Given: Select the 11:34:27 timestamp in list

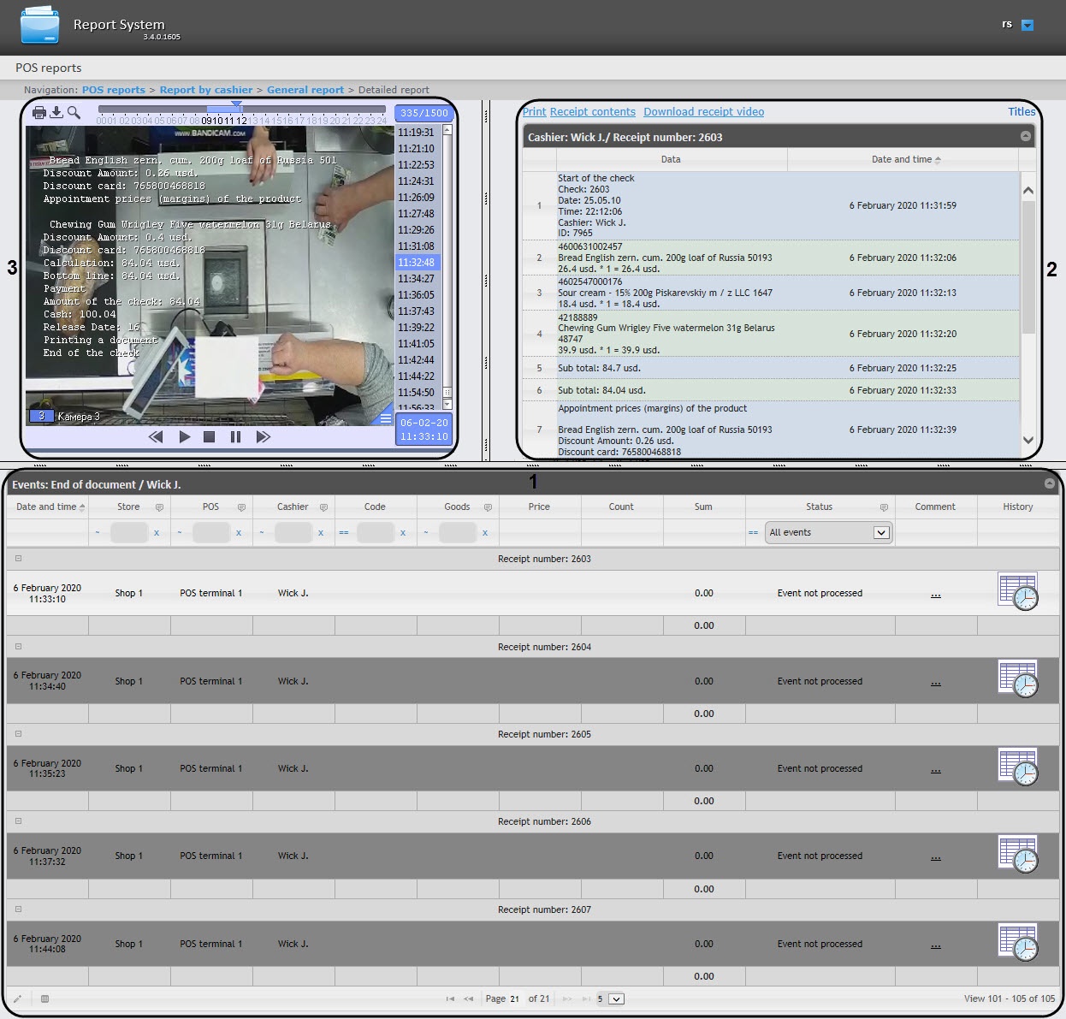Looking at the screenshot, I should pos(416,279).
